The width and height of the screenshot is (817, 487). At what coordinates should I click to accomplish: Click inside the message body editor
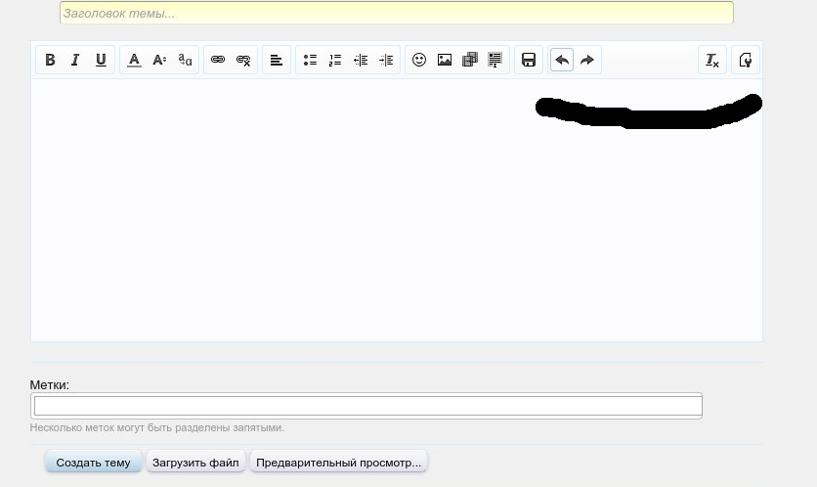[x=397, y=210]
